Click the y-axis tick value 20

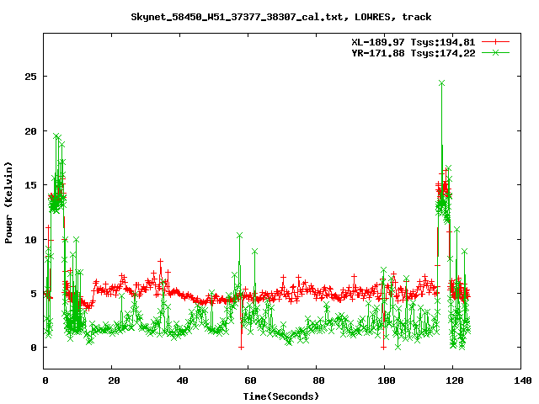point(30,131)
